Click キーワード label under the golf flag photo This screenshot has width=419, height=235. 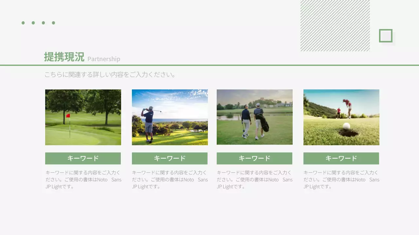pos(83,158)
